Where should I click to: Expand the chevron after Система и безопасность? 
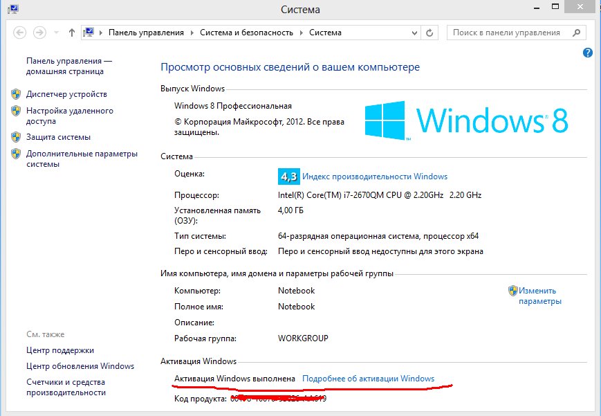click(302, 33)
